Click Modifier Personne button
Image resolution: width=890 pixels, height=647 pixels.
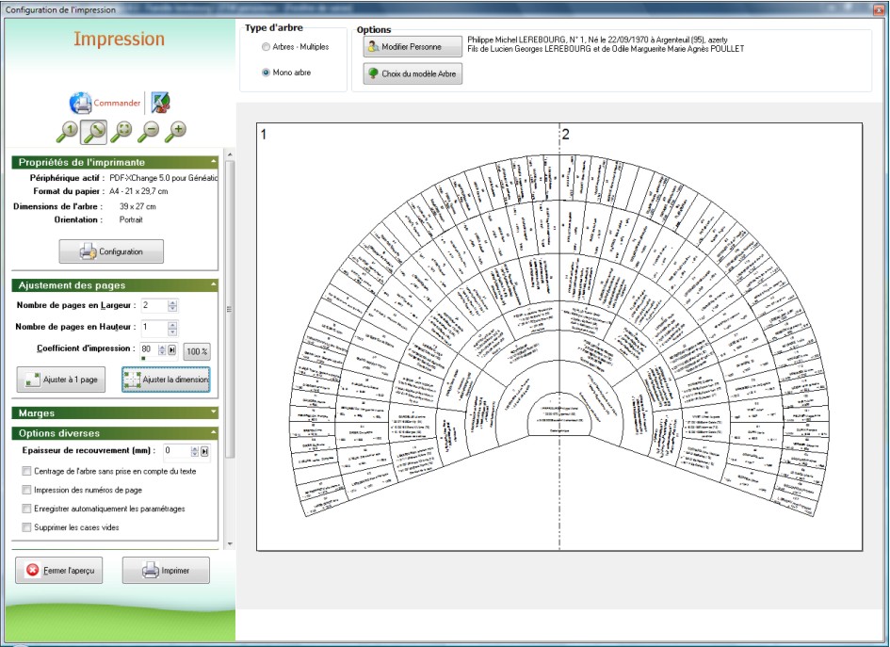(x=413, y=46)
